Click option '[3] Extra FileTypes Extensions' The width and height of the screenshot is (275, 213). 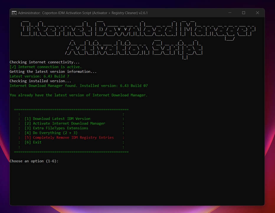click(56, 128)
